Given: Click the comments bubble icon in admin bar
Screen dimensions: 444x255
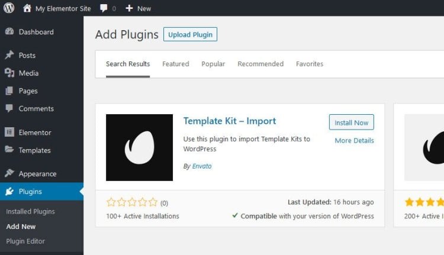Looking at the screenshot, I should [x=104, y=8].
